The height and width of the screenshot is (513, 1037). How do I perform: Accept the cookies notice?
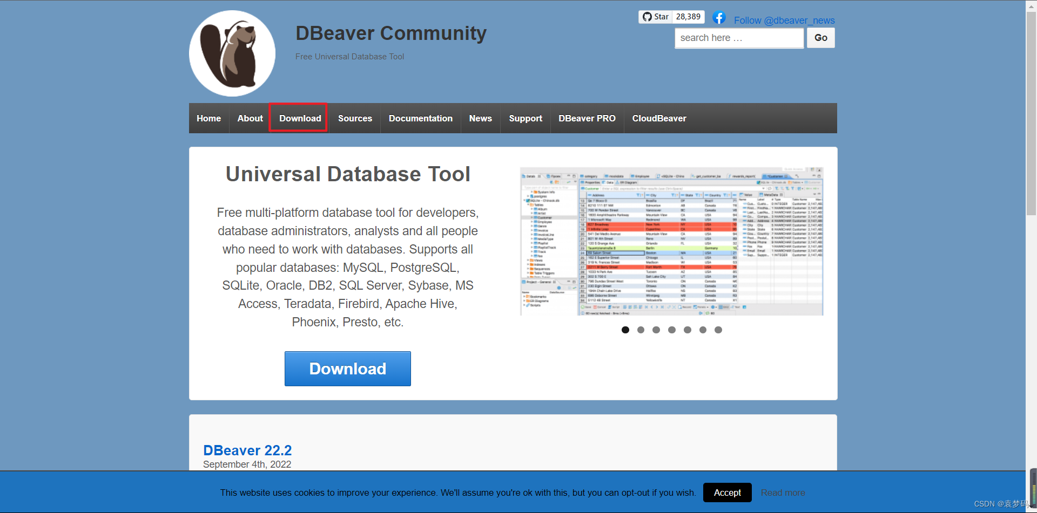tap(728, 493)
